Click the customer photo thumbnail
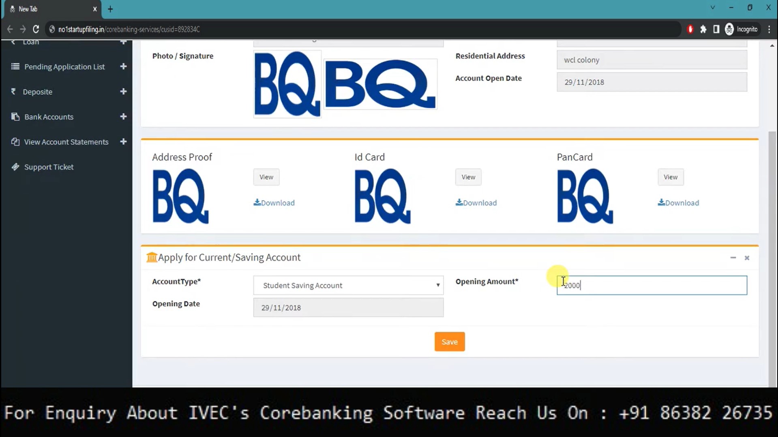 287,84
